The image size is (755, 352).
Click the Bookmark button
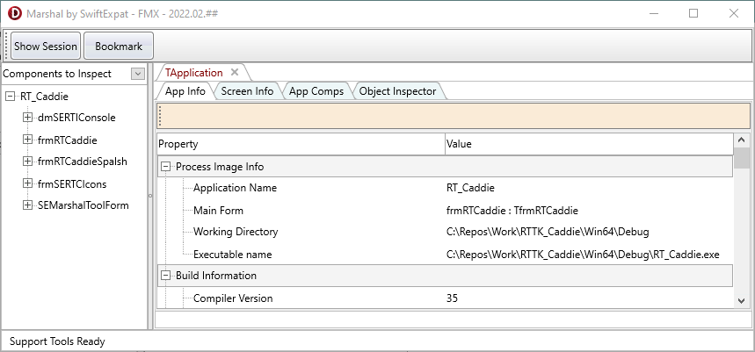point(119,46)
